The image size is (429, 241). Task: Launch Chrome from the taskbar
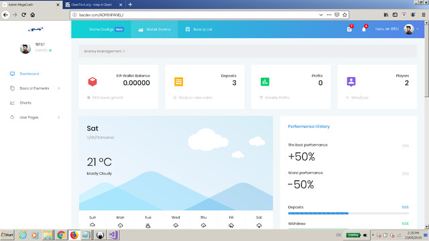tap(61, 235)
